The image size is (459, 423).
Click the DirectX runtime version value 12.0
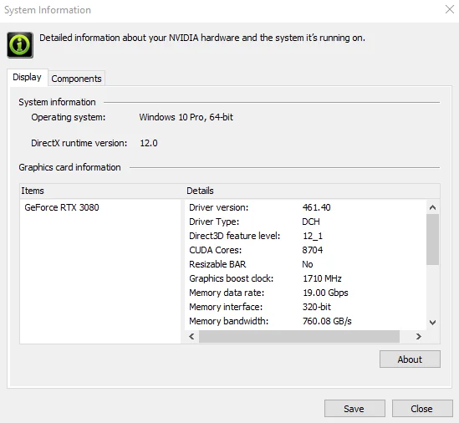[x=149, y=143]
